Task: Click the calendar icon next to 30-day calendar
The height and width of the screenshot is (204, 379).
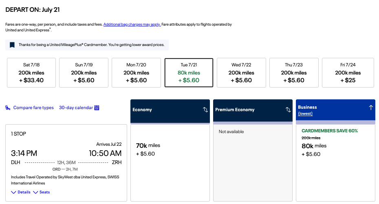Action: (x=97, y=107)
